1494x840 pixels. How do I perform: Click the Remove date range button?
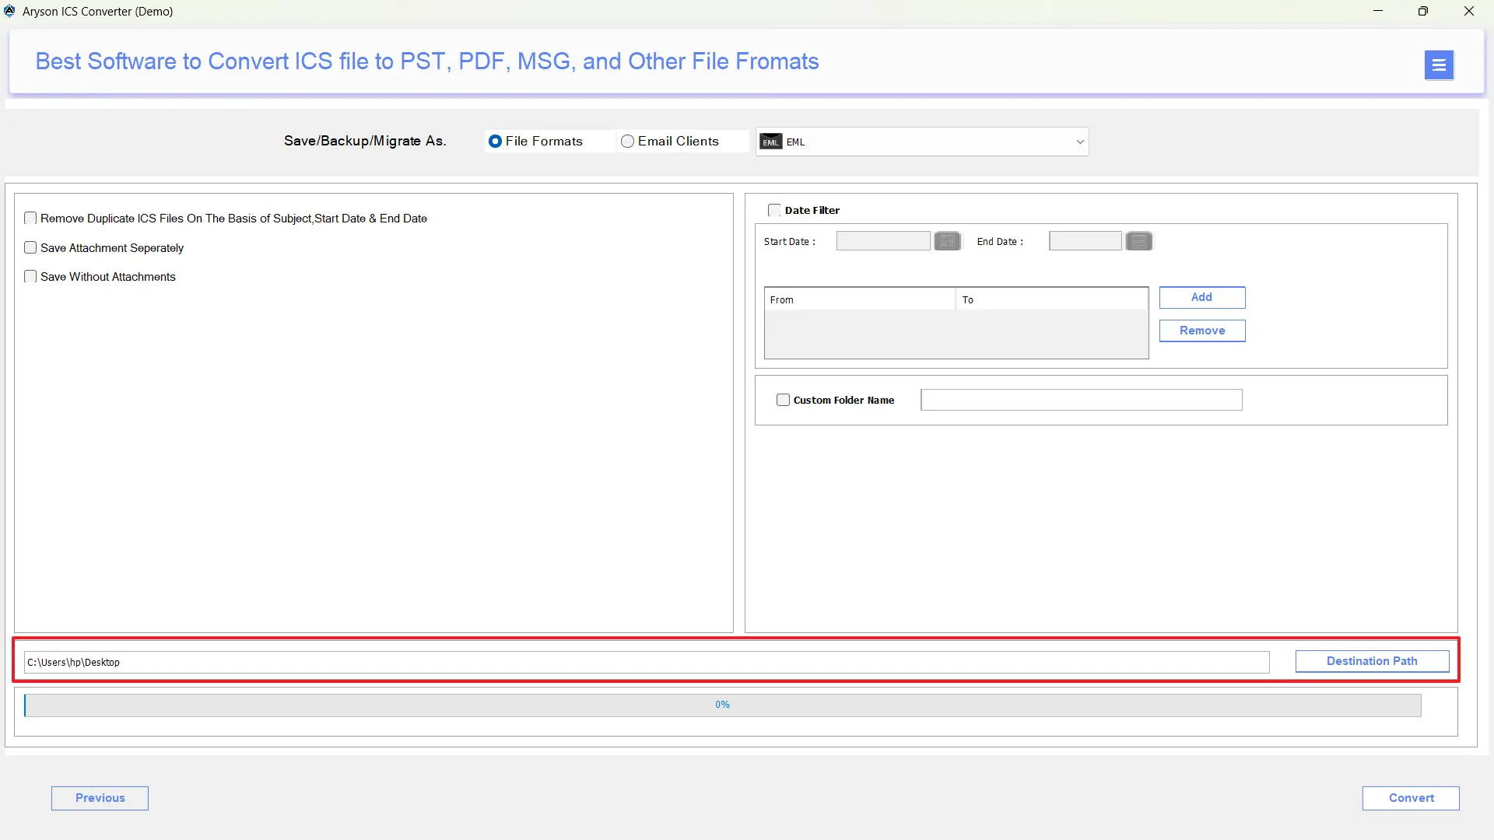click(x=1202, y=331)
